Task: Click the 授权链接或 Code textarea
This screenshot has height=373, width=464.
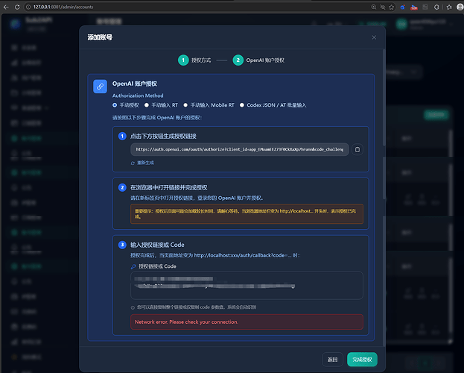Action: pyautogui.click(x=247, y=286)
